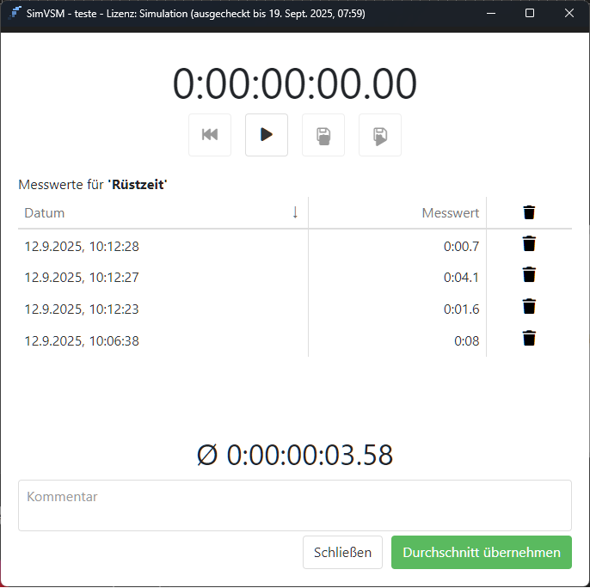Delete the measurement from 10:12:23
This screenshot has width=590, height=588.
(529, 307)
